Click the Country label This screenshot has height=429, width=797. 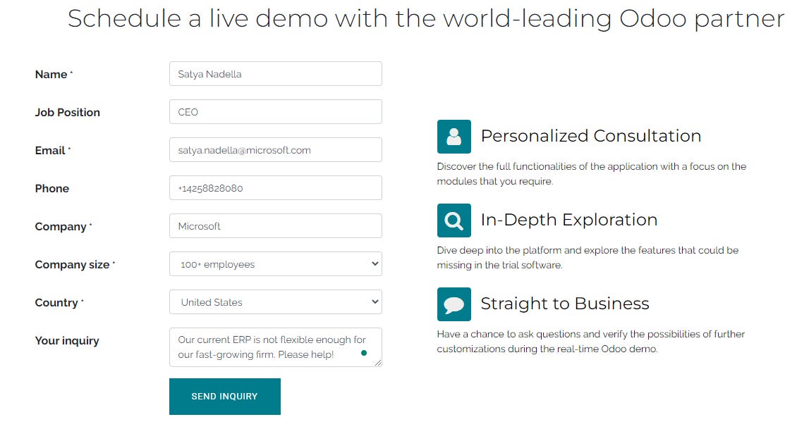(59, 303)
